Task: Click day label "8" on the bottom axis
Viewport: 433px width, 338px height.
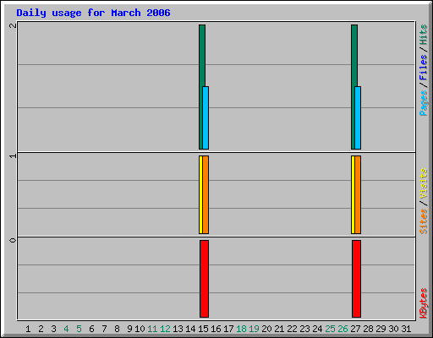Action: pyautogui.click(x=117, y=329)
